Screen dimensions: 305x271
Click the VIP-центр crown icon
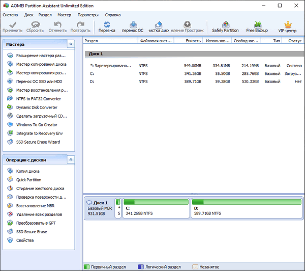tap(288, 24)
